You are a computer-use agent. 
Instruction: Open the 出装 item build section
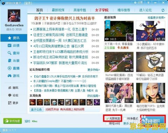point(14,61)
